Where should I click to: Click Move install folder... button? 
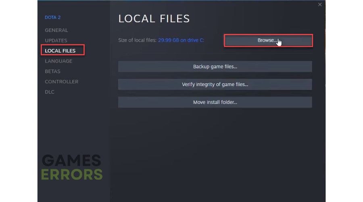[215, 102]
